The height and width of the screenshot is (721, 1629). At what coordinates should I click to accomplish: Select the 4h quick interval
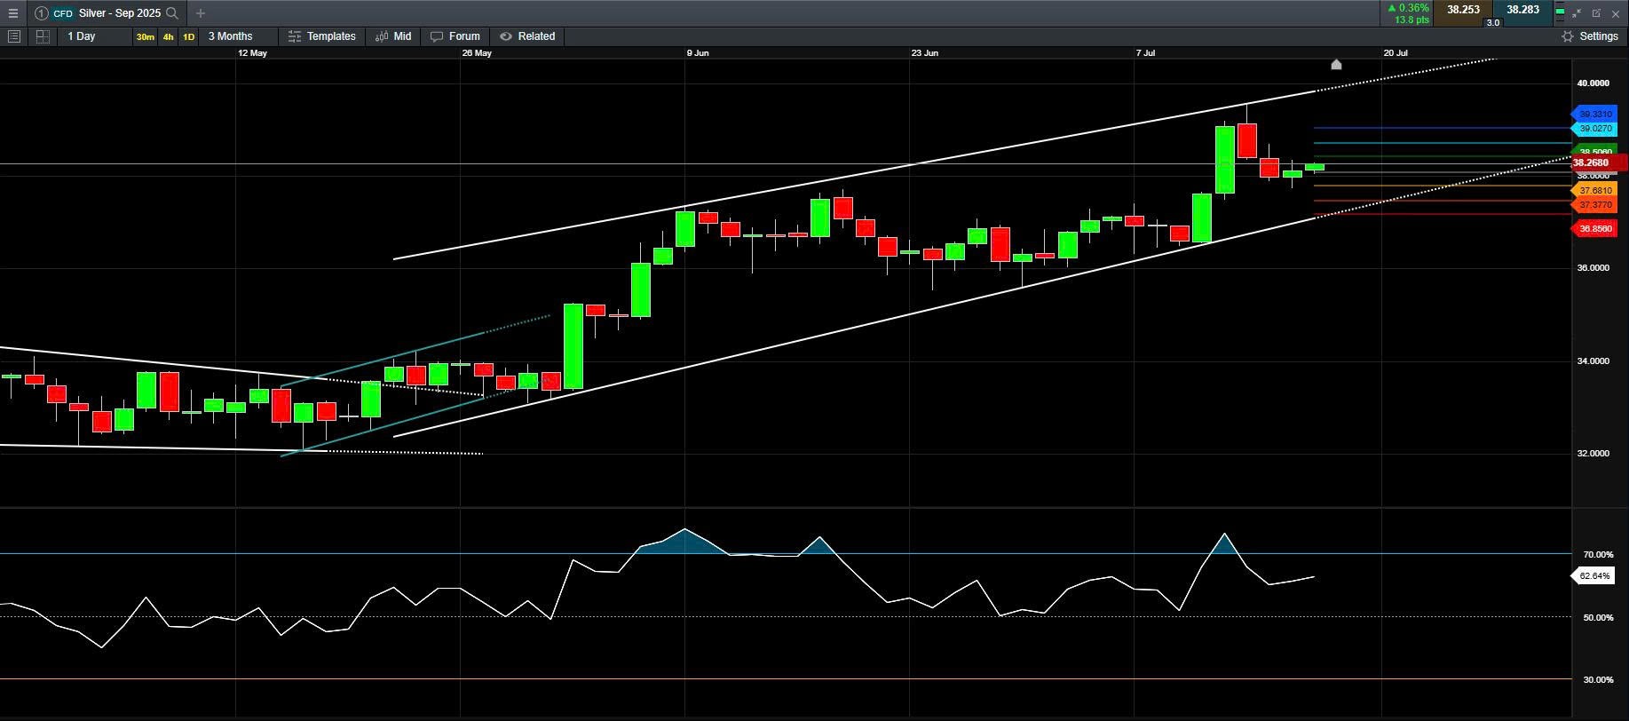click(168, 36)
